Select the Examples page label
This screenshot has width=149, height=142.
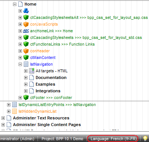(x=45, y=84)
